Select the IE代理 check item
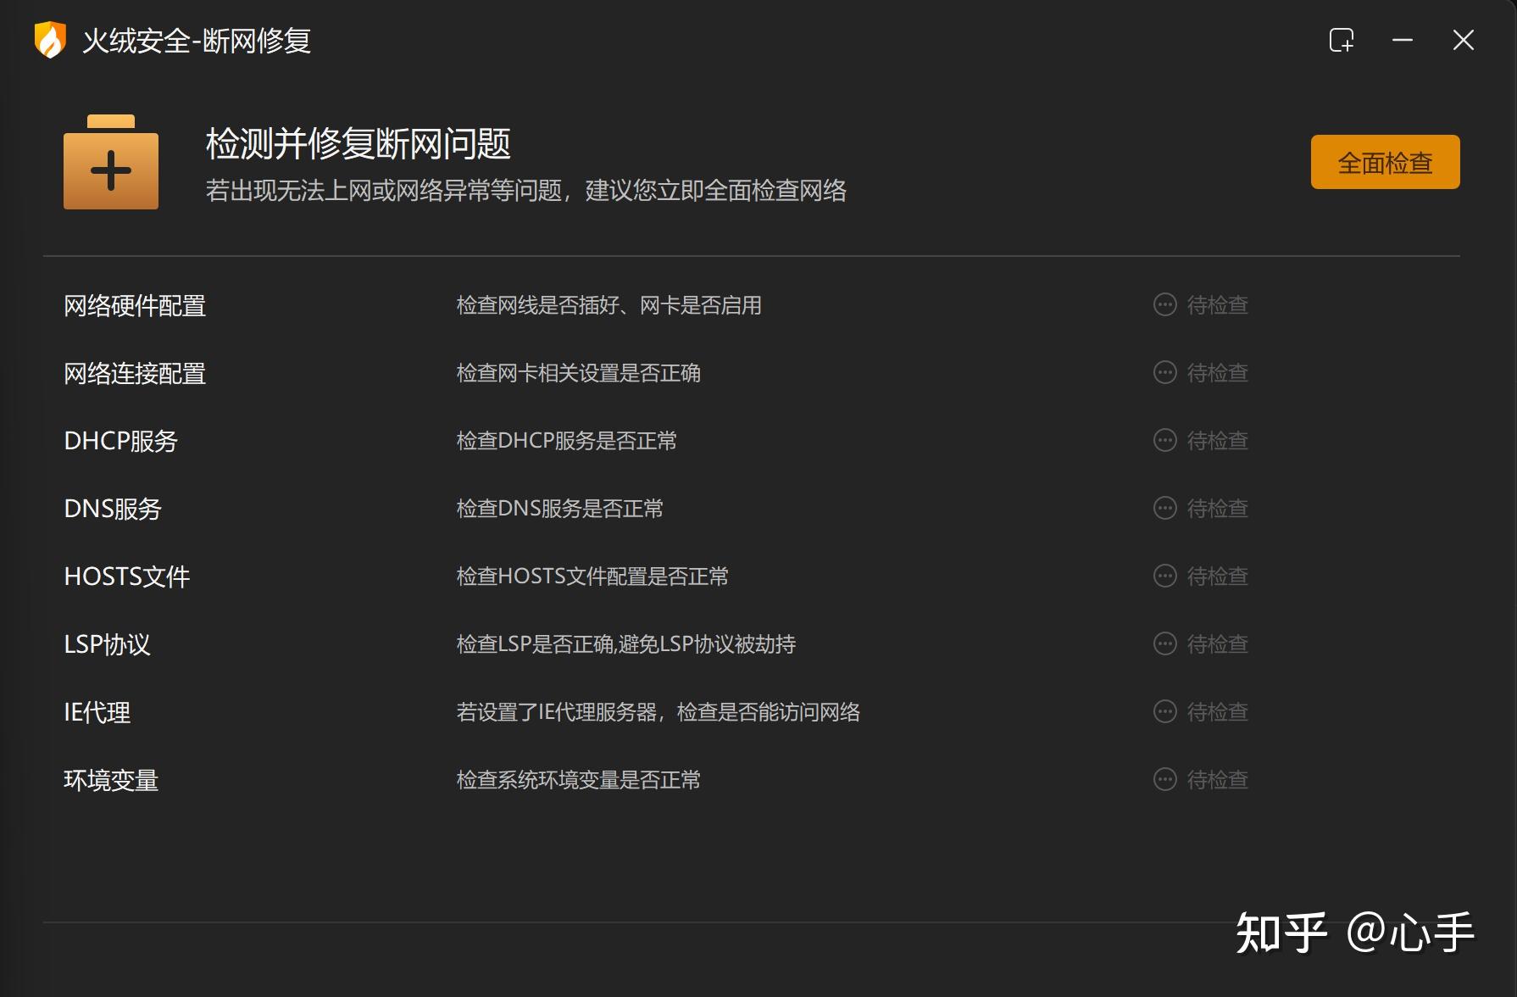1517x997 pixels. 97,711
